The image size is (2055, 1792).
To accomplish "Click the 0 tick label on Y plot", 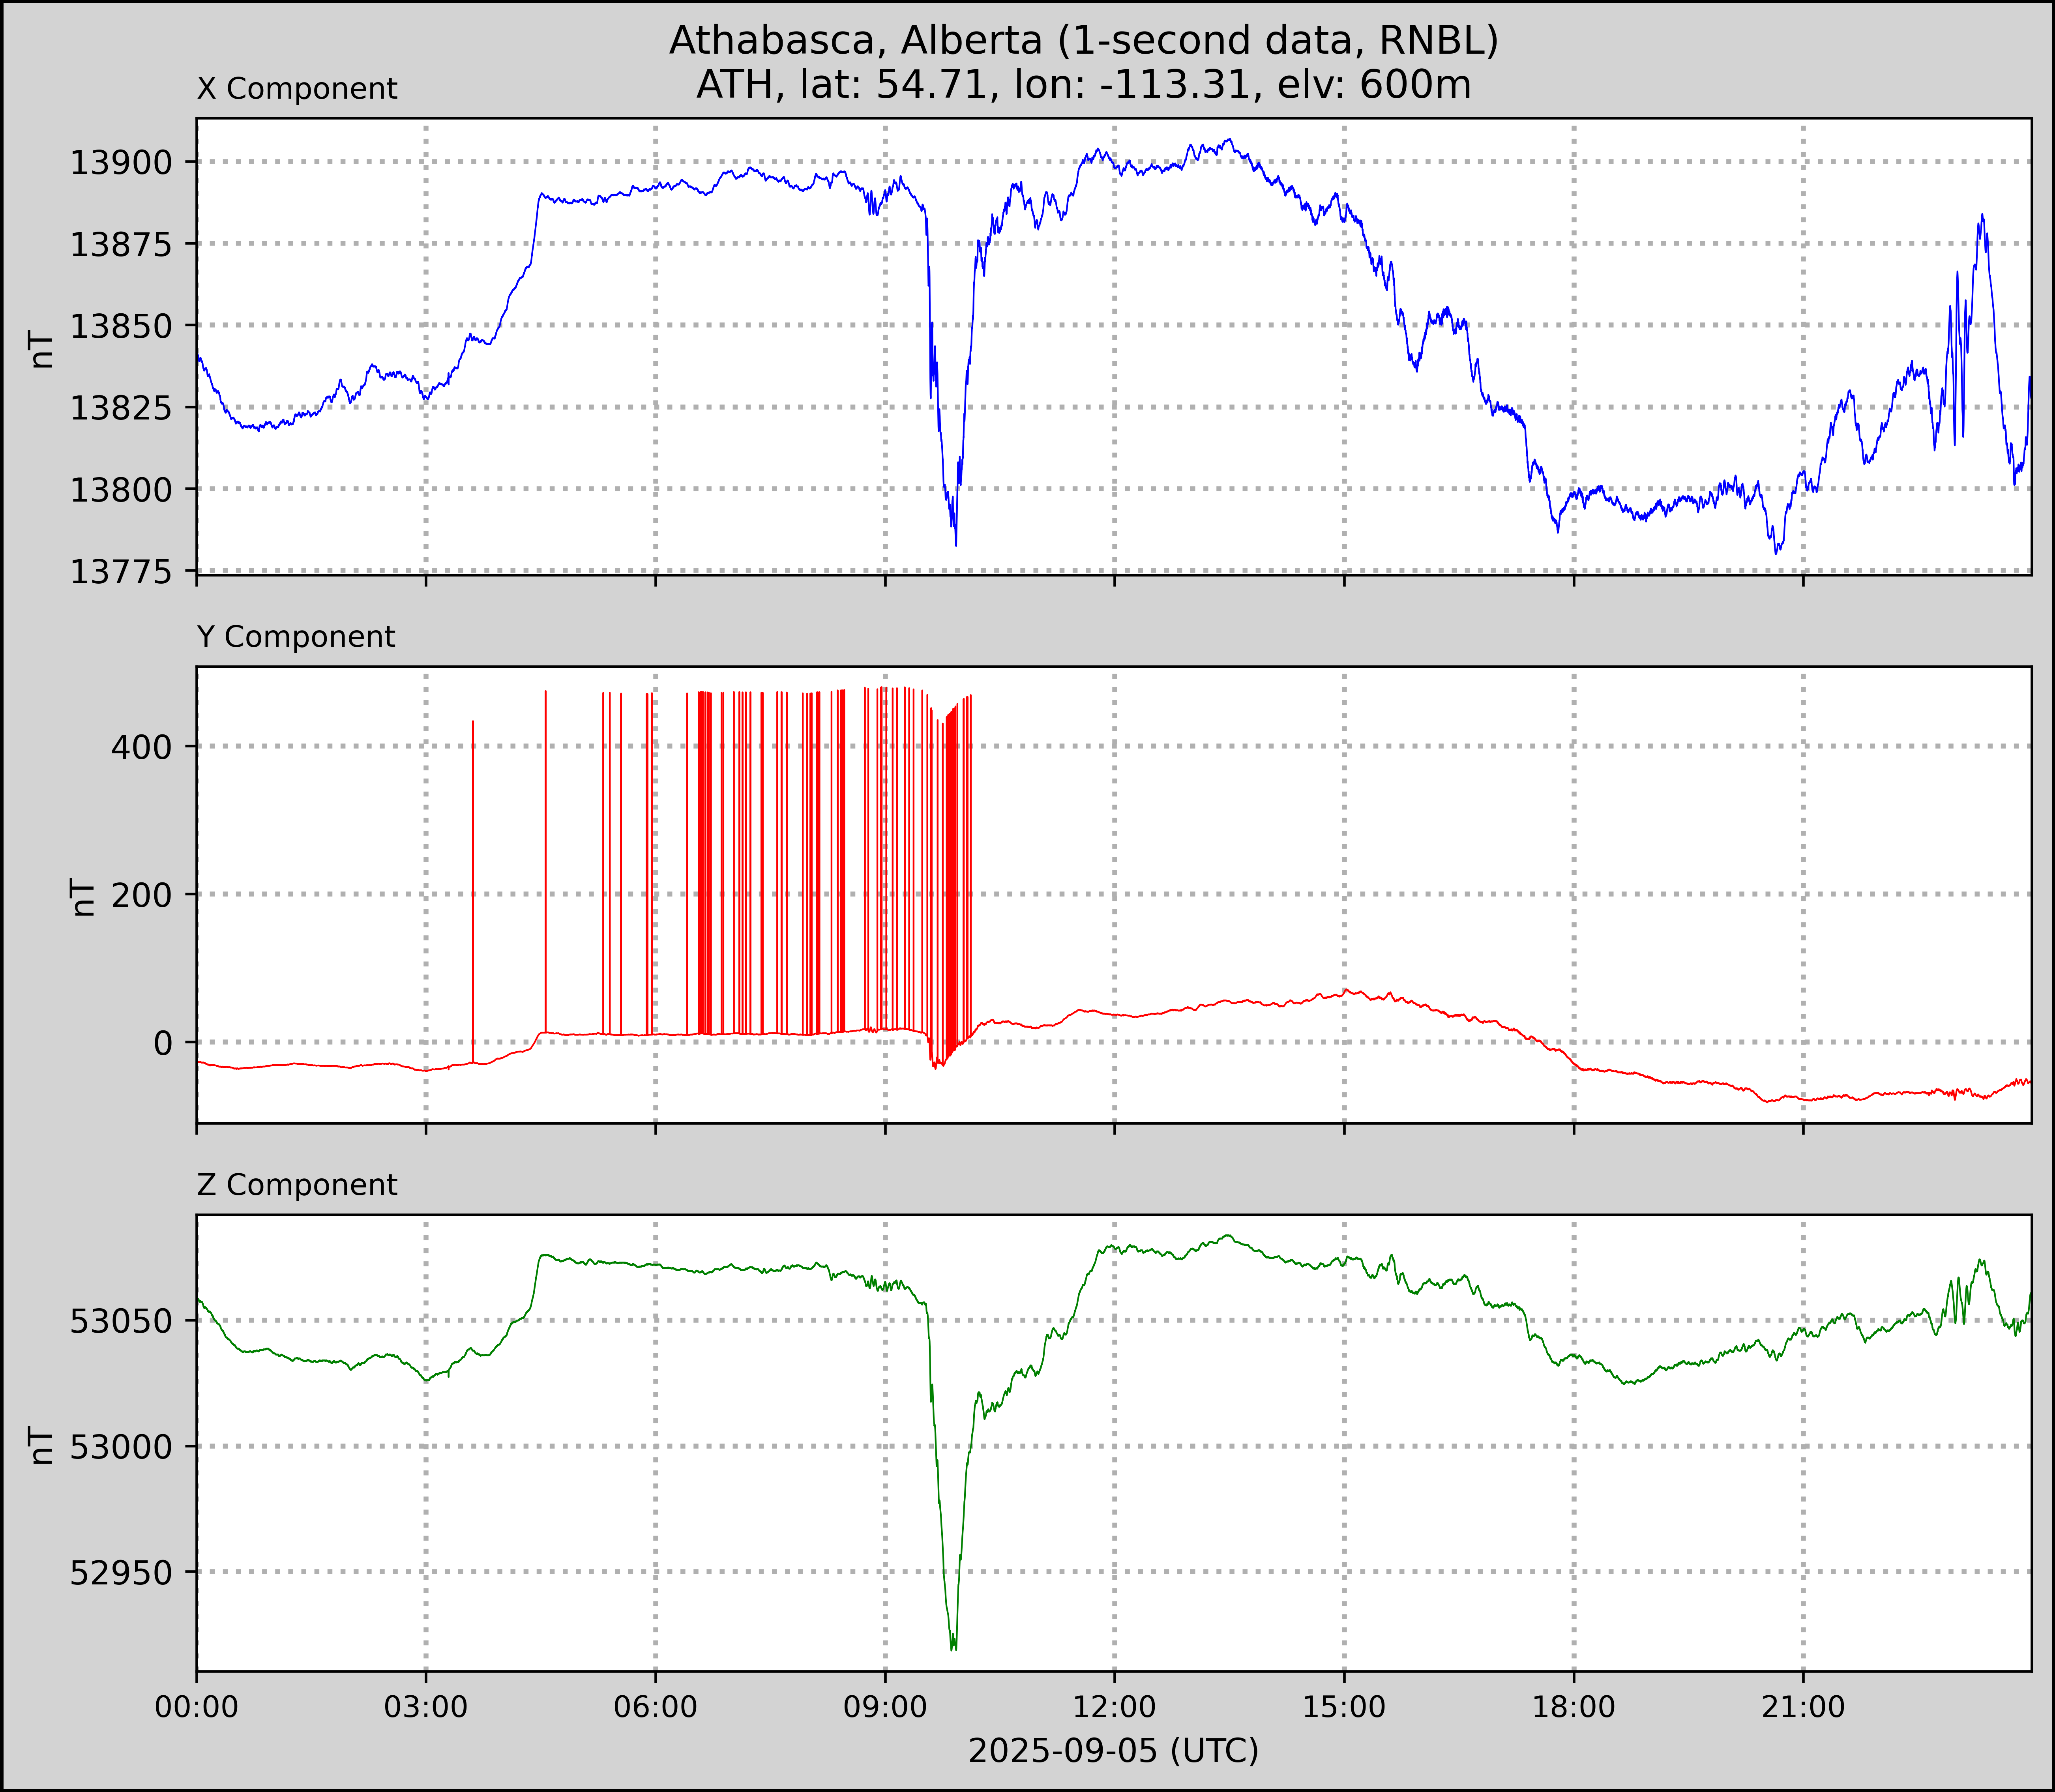I will click(163, 1043).
